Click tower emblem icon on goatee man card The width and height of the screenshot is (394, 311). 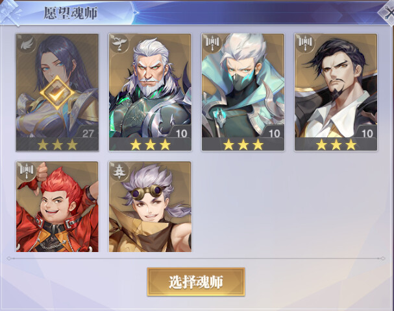coord(306,43)
